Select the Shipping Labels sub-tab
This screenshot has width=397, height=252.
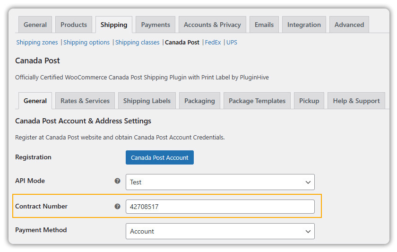click(147, 101)
